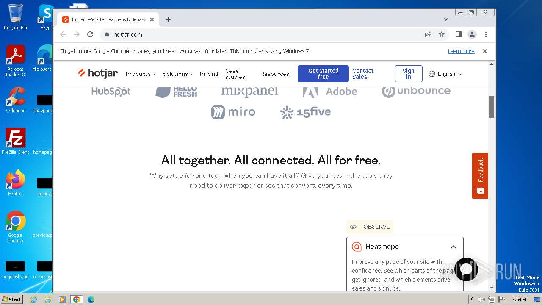The image size is (542, 305).
Task: Expand the Products navigation dropdown
Action: coord(141,74)
